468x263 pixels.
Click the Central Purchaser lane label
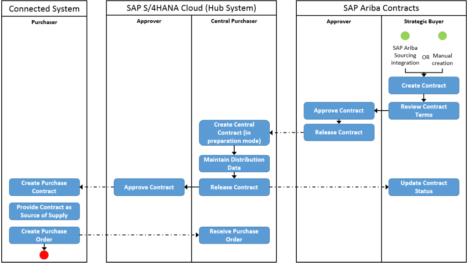click(234, 21)
